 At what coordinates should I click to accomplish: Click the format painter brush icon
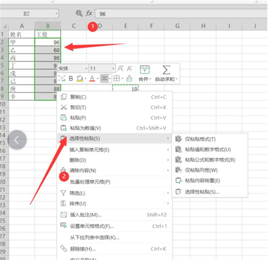tap(129, 79)
